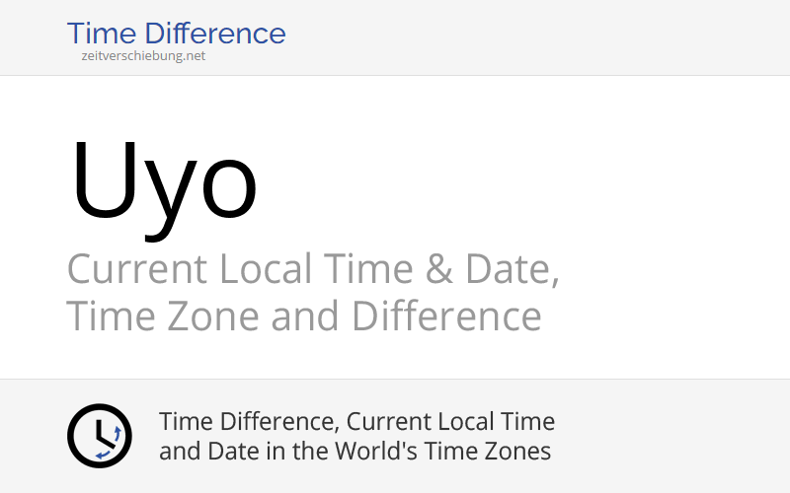Click the word 'Difference' in the gray subtitle
790x493 pixels.
coord(447,317)
